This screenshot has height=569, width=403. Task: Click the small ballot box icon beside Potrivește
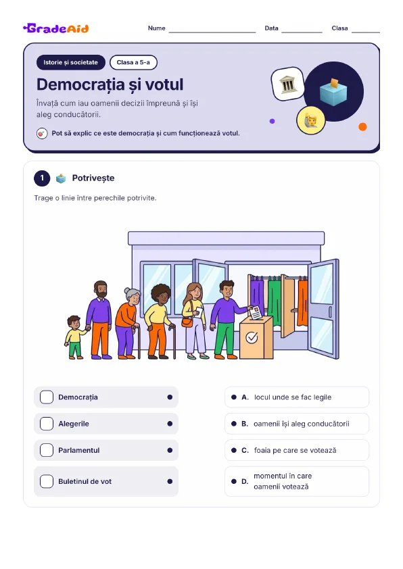61,178
